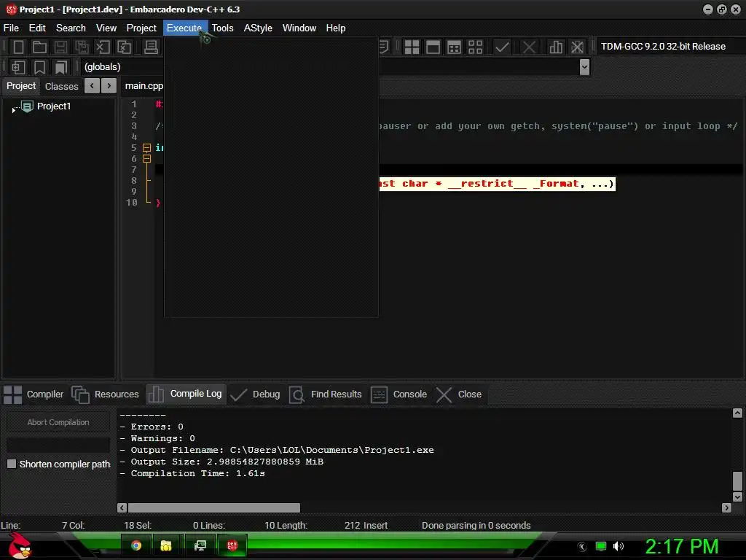Open the File menu
746x560 pixels.
[x=11, y=28]
